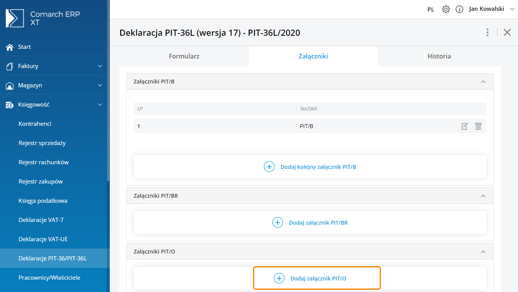Screen dimensions: 518x292
Task: Open the settings gear icon
Action: pyautogui.click(x=446, y=9)
